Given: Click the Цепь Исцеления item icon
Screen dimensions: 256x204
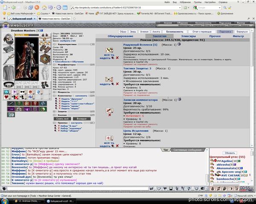Looking at the screenshot, I should (x=109, y=138).
